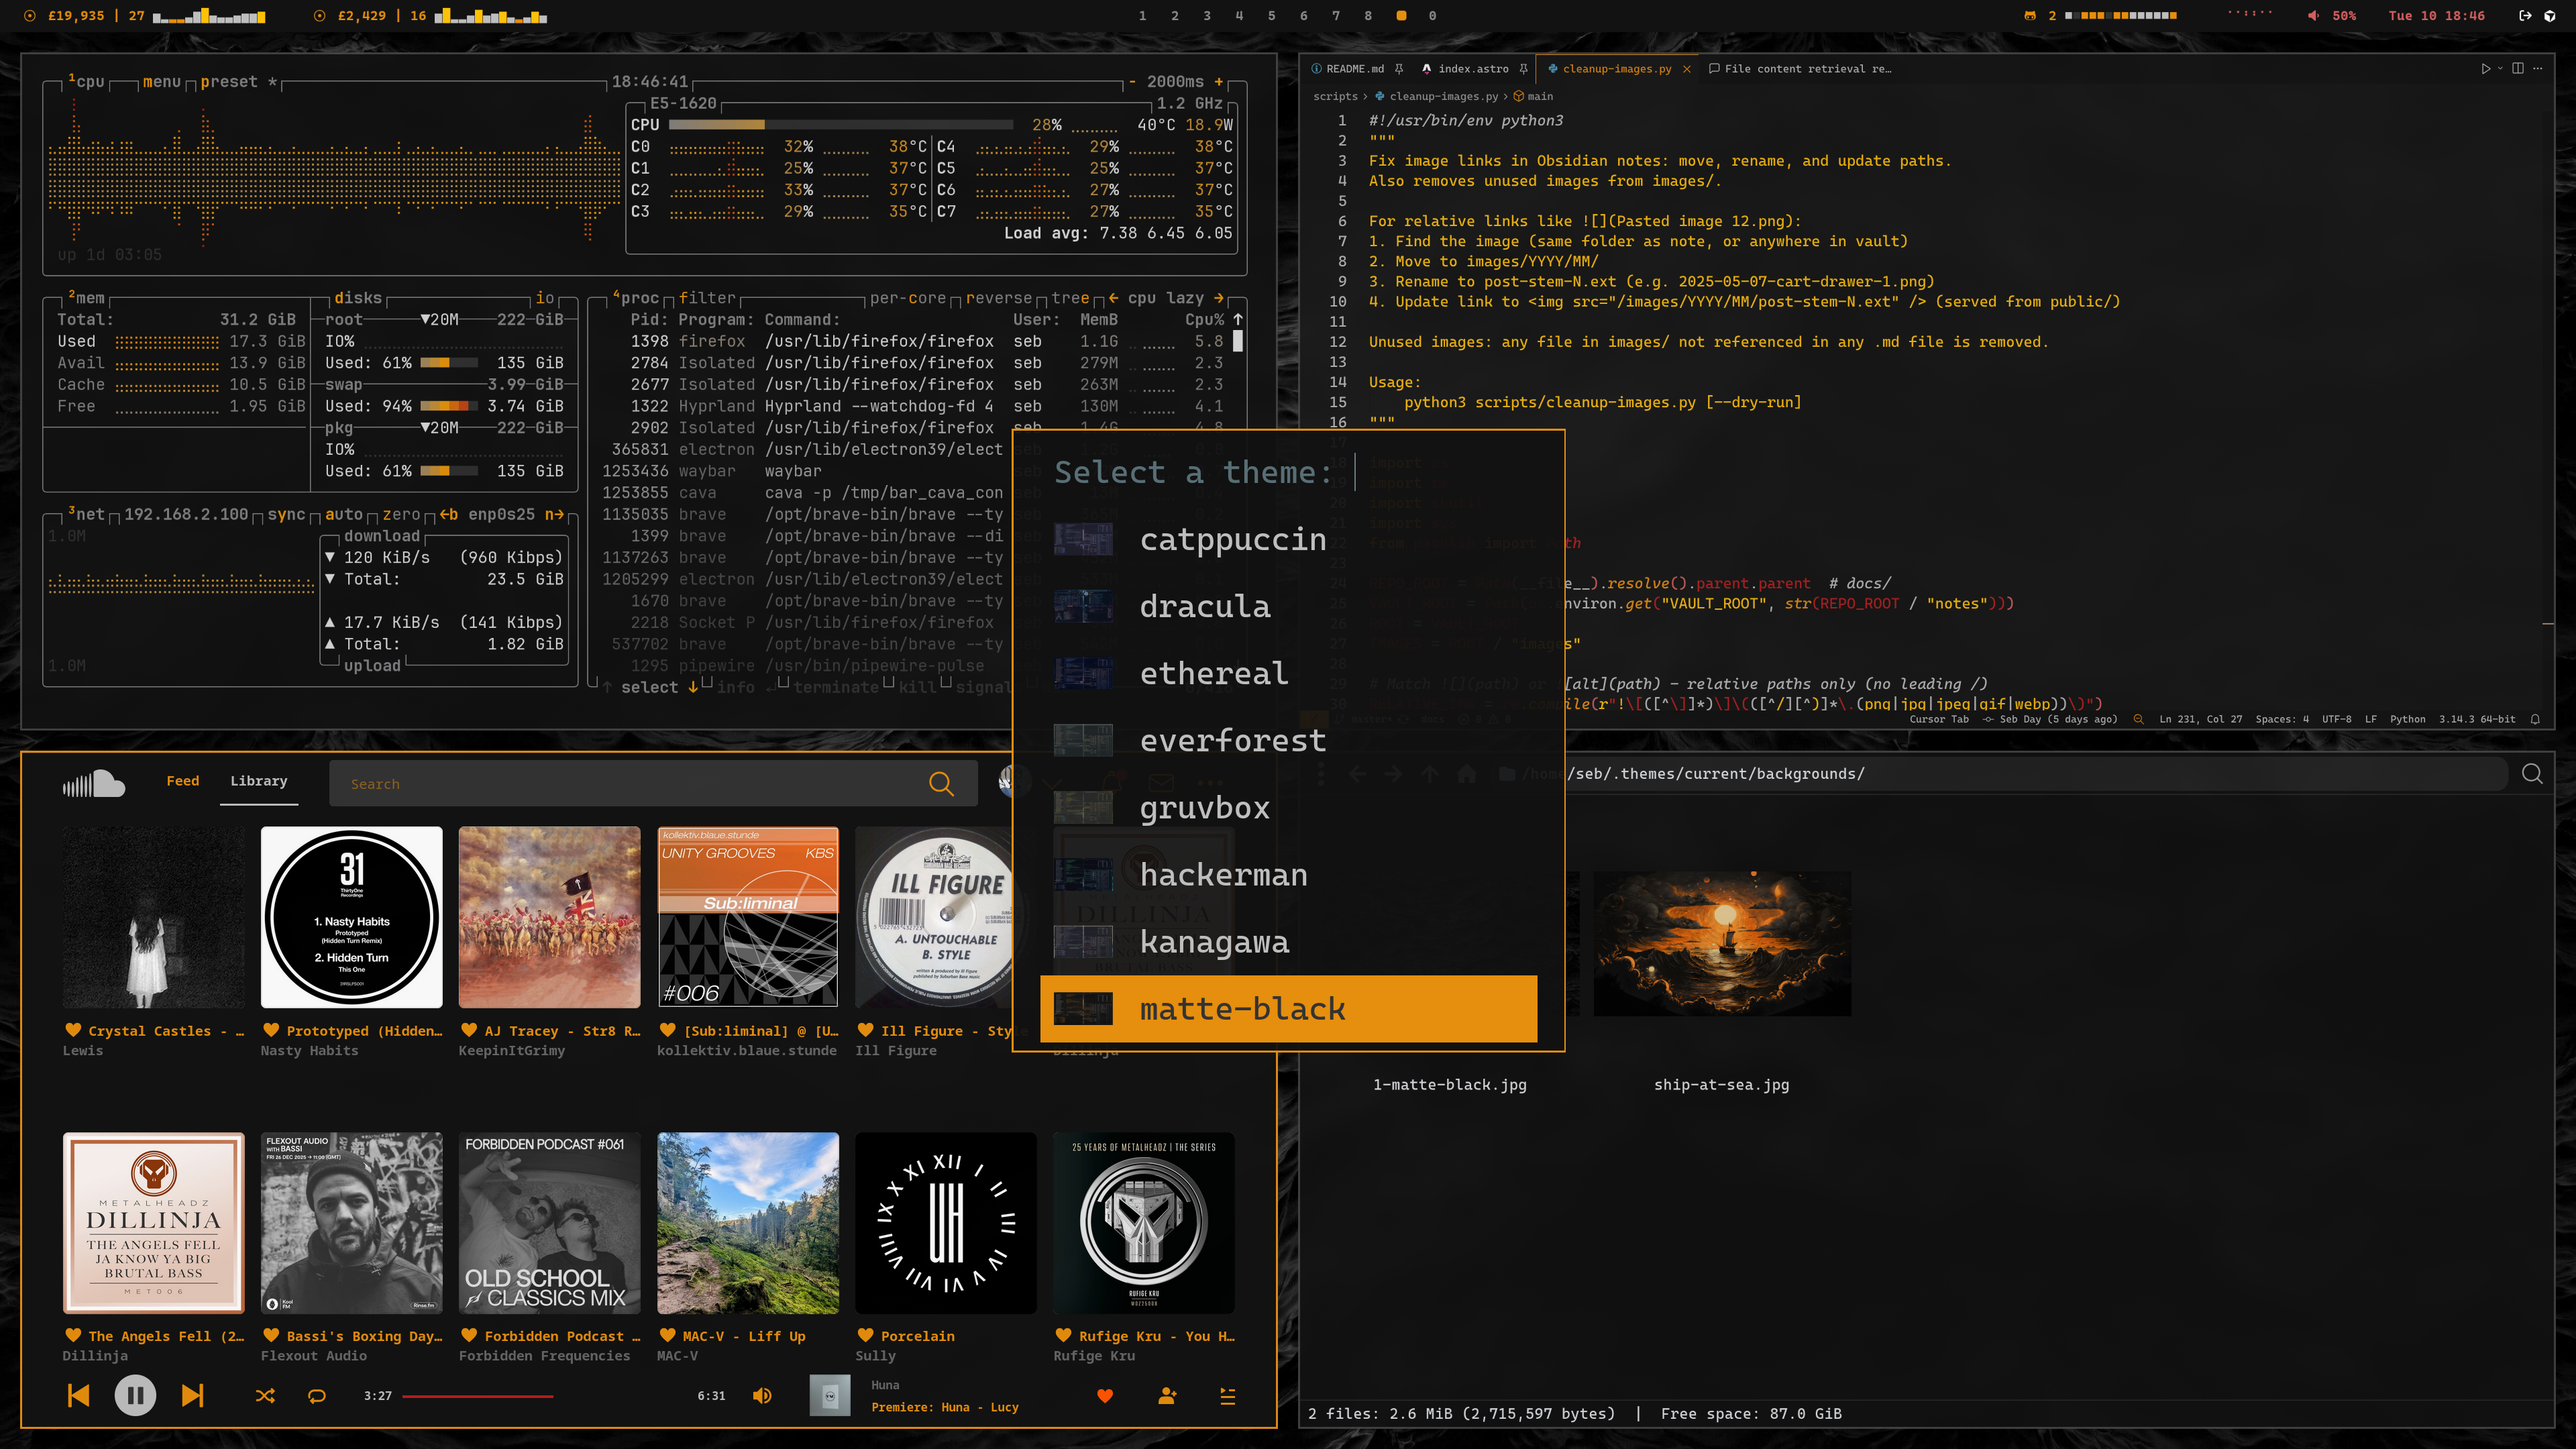The image size is (2576, 1449).
Task: Choose the catppuccin theme
Action: [x=1232, y=540]
